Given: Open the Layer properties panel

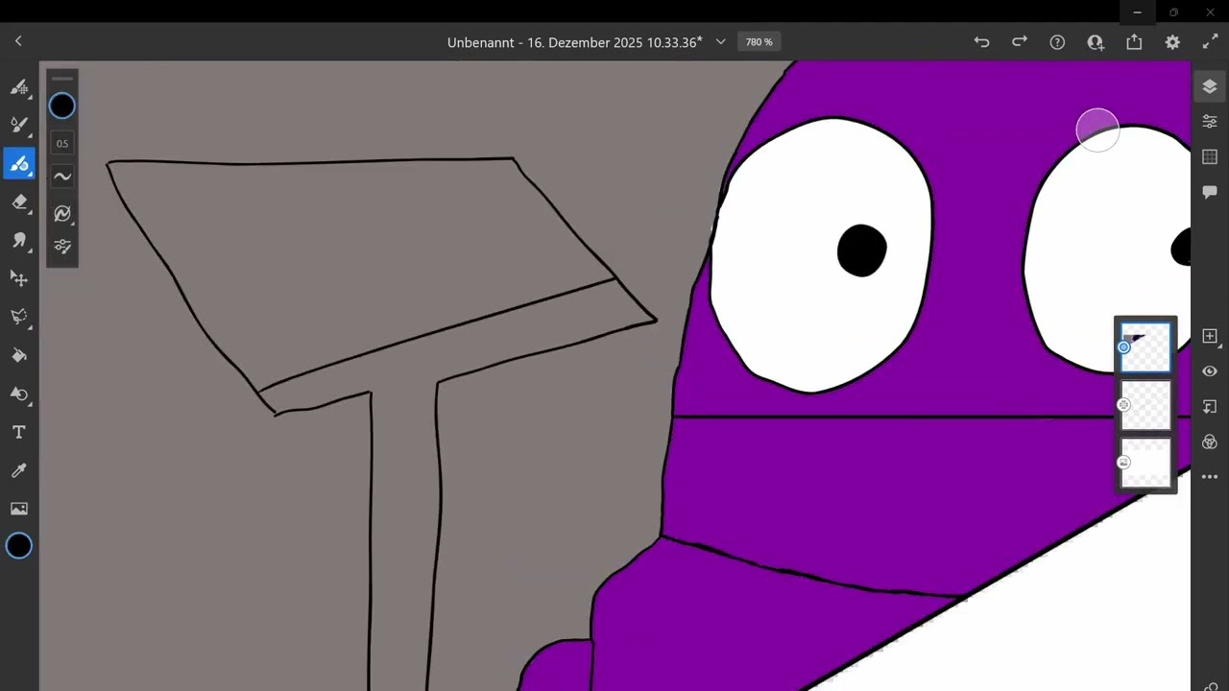Looking at the screenshot, I should (1210, 121).
